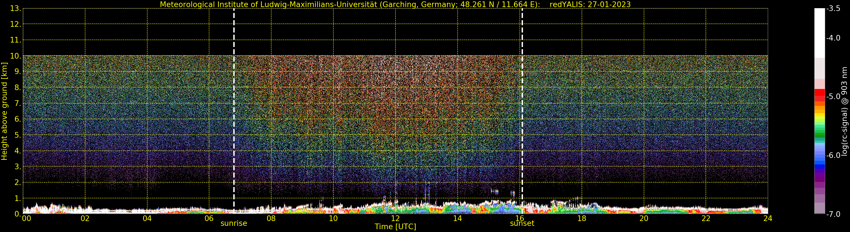The image size is (850, 232).
Task: Click the '5.' height tick label
Action: (x=18, y=135)
